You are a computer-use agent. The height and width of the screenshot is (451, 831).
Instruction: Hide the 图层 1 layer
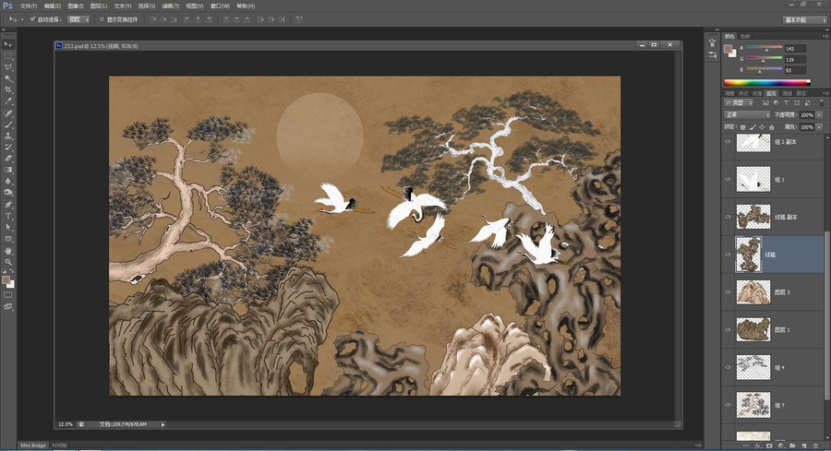click(x=728, y=330)
